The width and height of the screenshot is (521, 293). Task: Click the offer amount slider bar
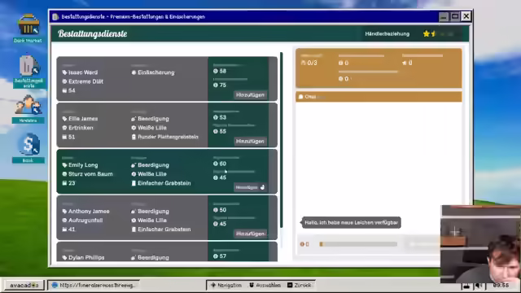click(358, 244)
